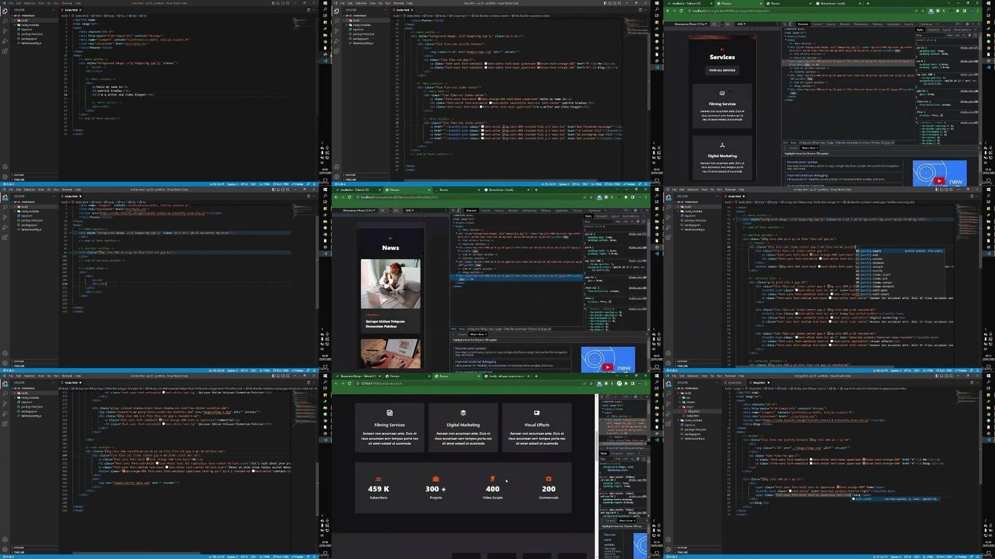Open Extensions view in top-left VS Code window
The image size is (995, 559).
coord(5,50)
